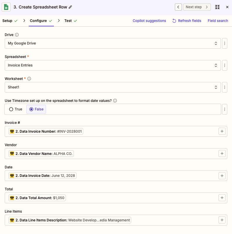
Task: Click the Test green checkmark
Action: tap(75, 21)
